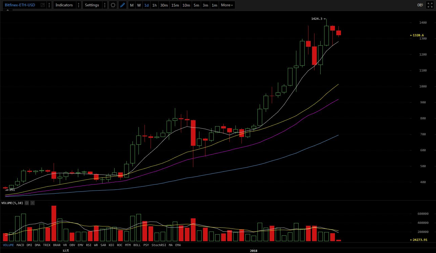Viewport: 436px width, 253px height.
Task: Activate the pencil drawing tool
Action: tap(123, 5)
